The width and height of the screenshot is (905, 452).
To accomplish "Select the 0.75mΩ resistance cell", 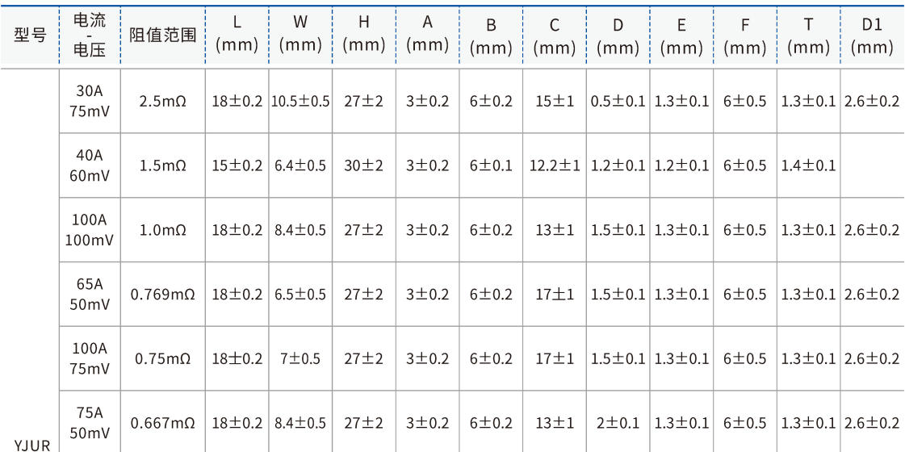I will [162, 359].
